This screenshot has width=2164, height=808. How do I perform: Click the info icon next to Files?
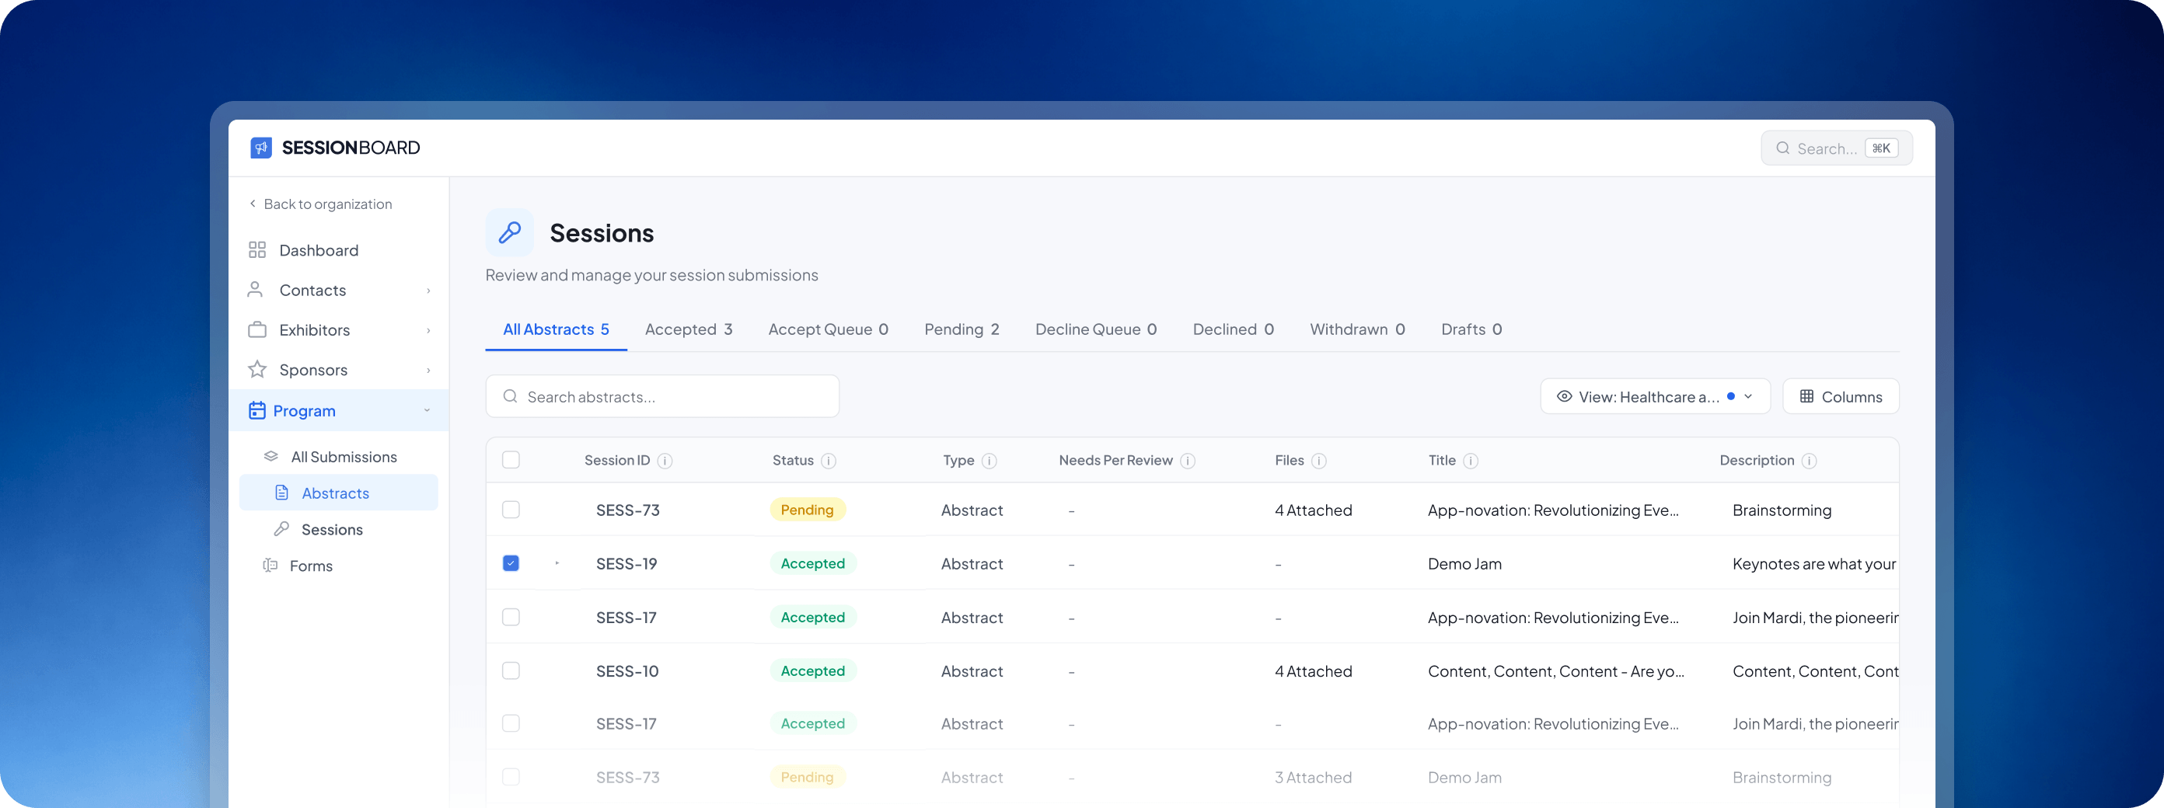1319,460
